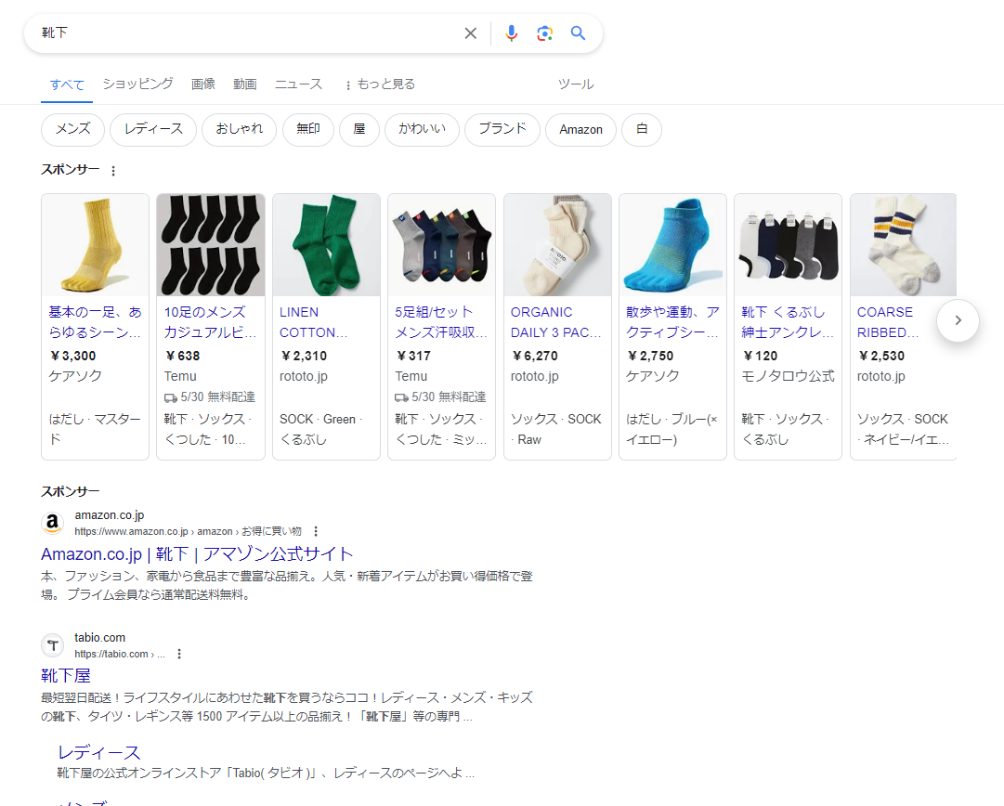Clear the search box with the X icon
The width and height of the screenshot is (1004, 806).
click(471, 33)
